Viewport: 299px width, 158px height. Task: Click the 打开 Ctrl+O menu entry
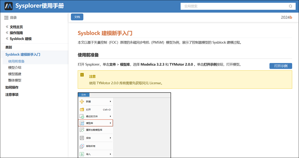pos(95,109)
